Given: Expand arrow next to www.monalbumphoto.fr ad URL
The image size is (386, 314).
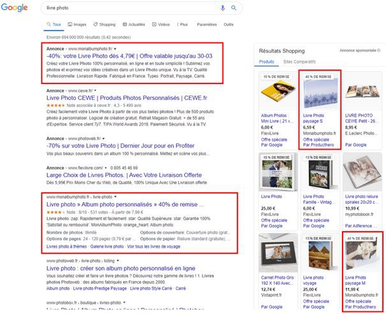Looking at the screenshot, I should (115, 49).
